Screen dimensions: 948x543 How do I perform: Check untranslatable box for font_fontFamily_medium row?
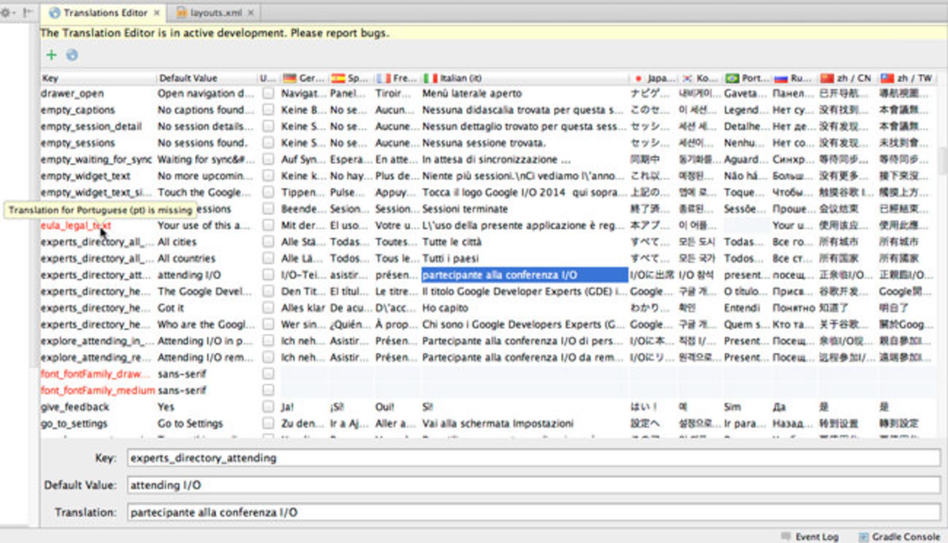point(268,390)
